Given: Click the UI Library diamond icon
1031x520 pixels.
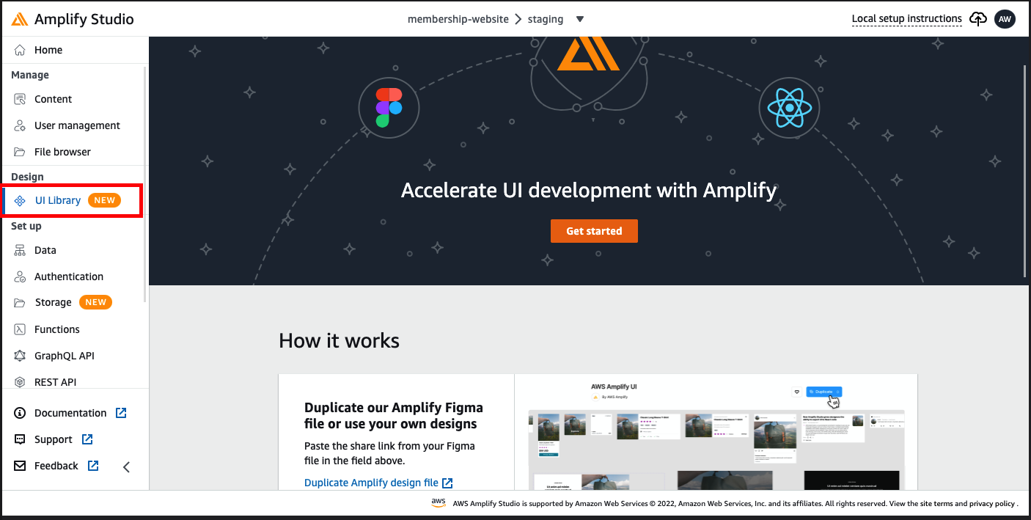Looking at the screenshot, I should (21, 200).
